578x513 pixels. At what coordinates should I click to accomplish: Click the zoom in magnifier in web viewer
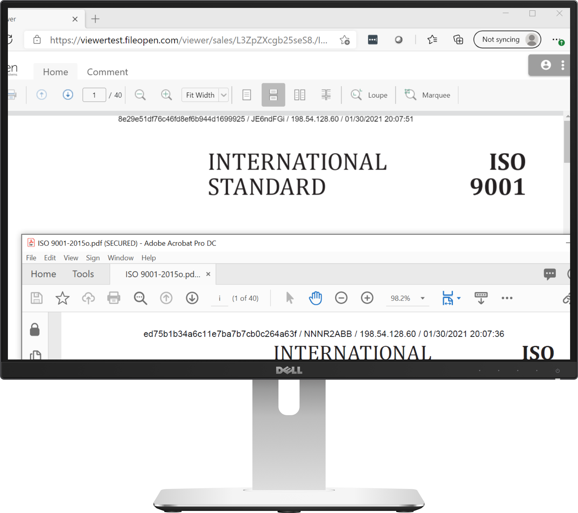click(166, 95)
